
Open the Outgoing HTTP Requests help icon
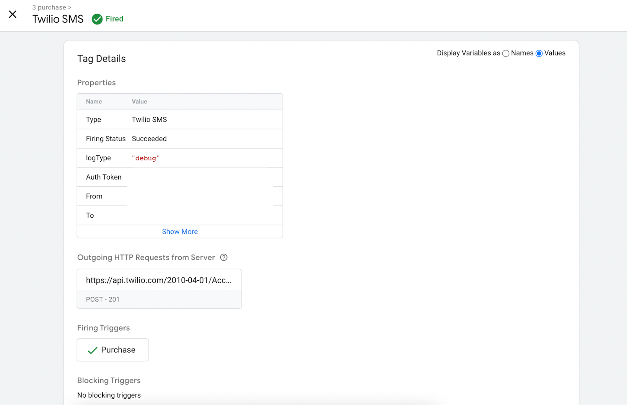click(x=224, y=257)
